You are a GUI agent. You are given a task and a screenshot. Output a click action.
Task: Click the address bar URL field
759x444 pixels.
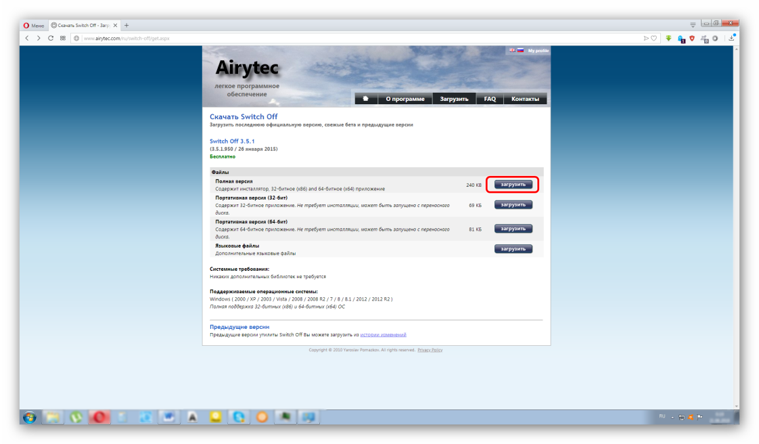pyautogui.click(x=338, y=39)
